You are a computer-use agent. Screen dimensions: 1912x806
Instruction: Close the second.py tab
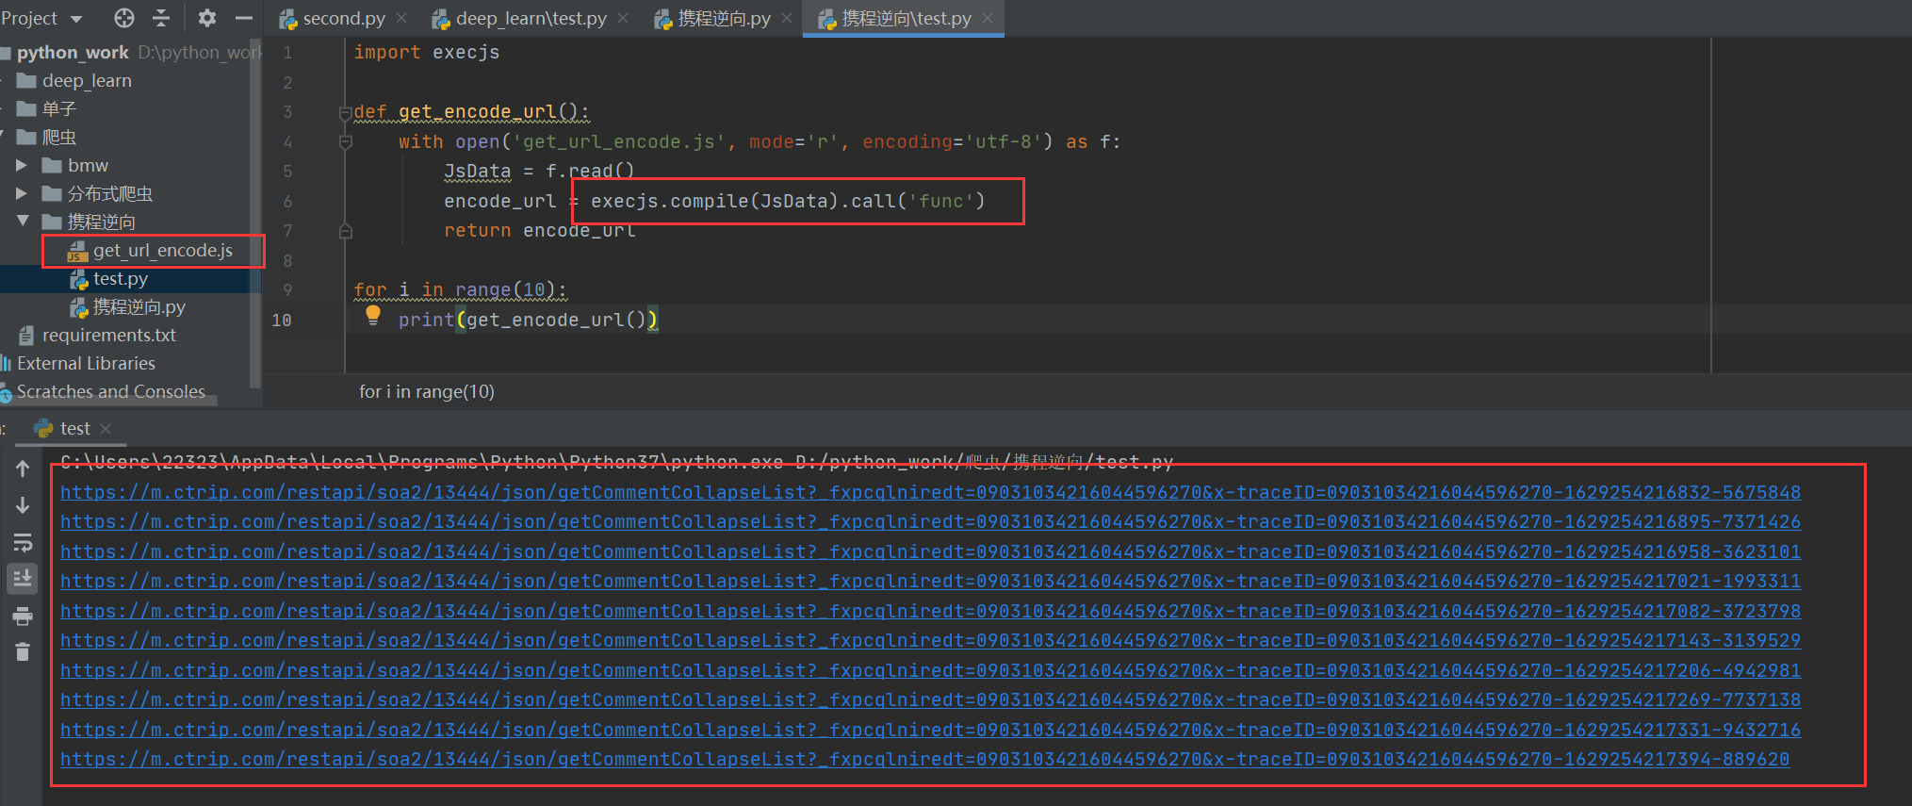coord(402,18)
